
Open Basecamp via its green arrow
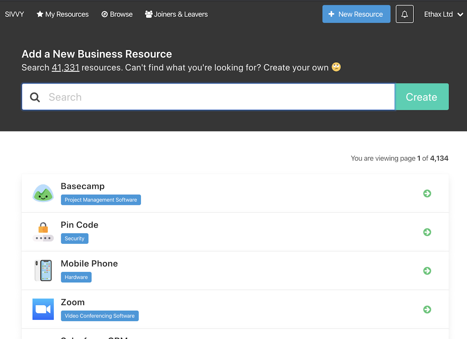(427, 194)
